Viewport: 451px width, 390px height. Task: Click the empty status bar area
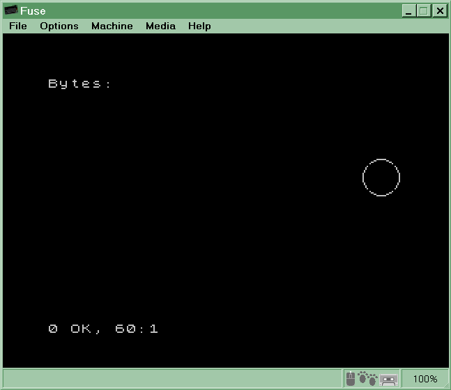pyautogui.click(x=173, y=380)
